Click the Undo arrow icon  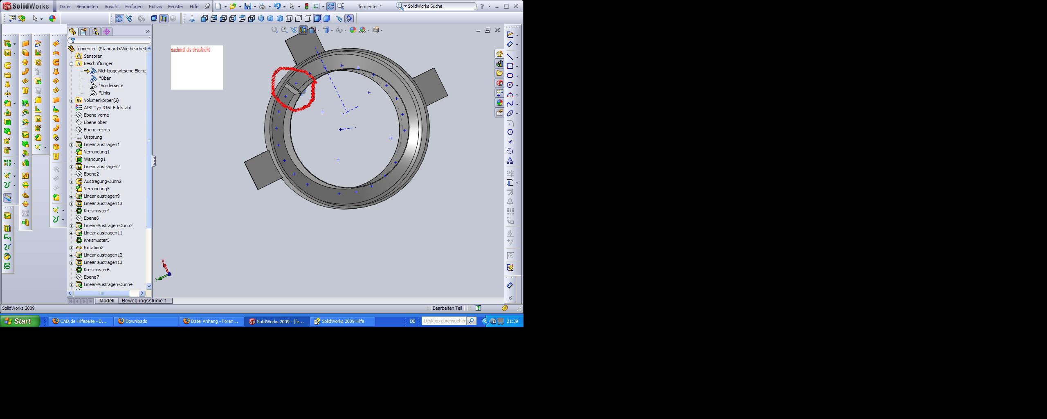[277, 6]
